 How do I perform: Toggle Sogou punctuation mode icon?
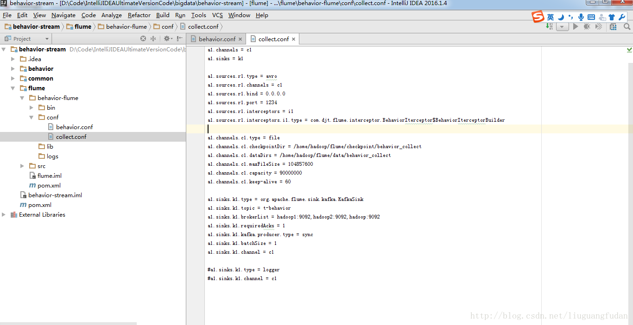(570, 17)
